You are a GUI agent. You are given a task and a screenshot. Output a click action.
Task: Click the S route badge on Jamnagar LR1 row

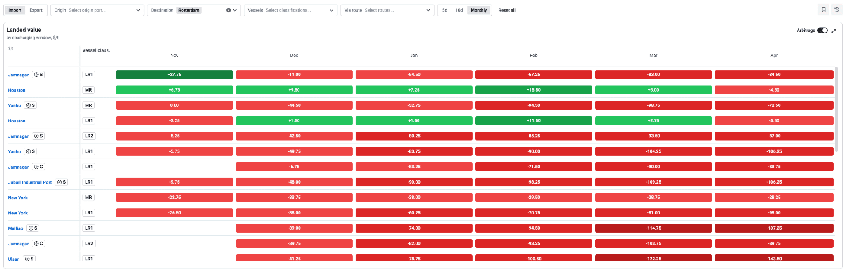tap(39, 75)
